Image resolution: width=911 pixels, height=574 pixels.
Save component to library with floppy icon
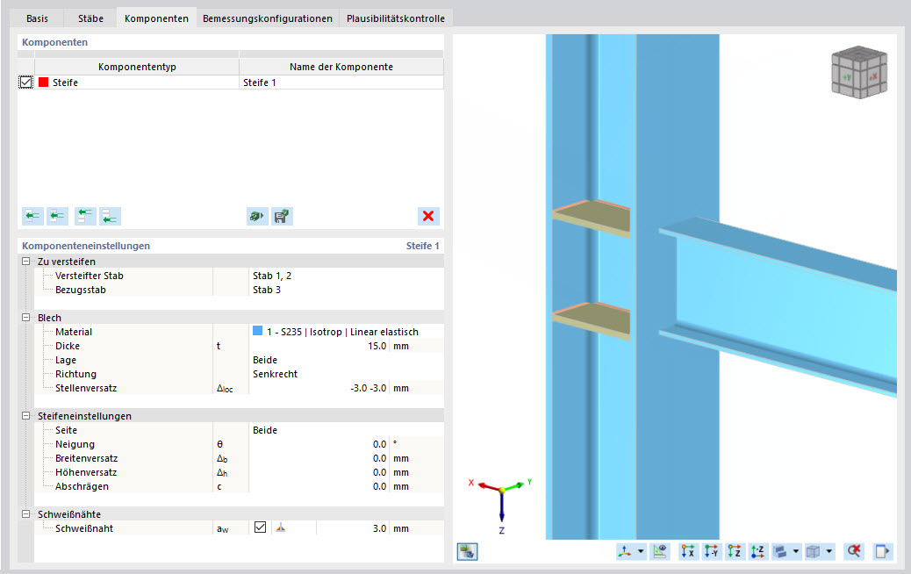coord(282,216)
